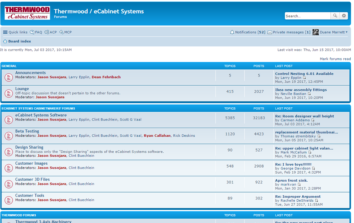Viewport: 354px width, 223px height.
Task: Open Re: Improper Argument post
Action: click(x=298, y=197)
